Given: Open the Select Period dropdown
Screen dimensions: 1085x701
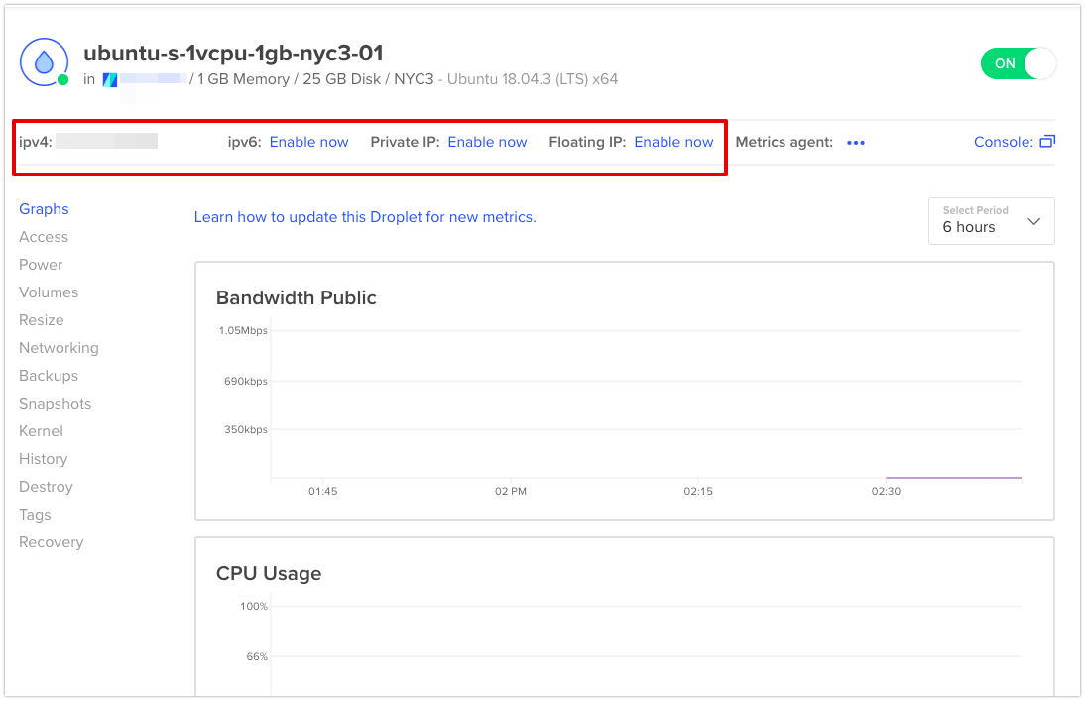Looking at the screenshot, I should [992, 221].
